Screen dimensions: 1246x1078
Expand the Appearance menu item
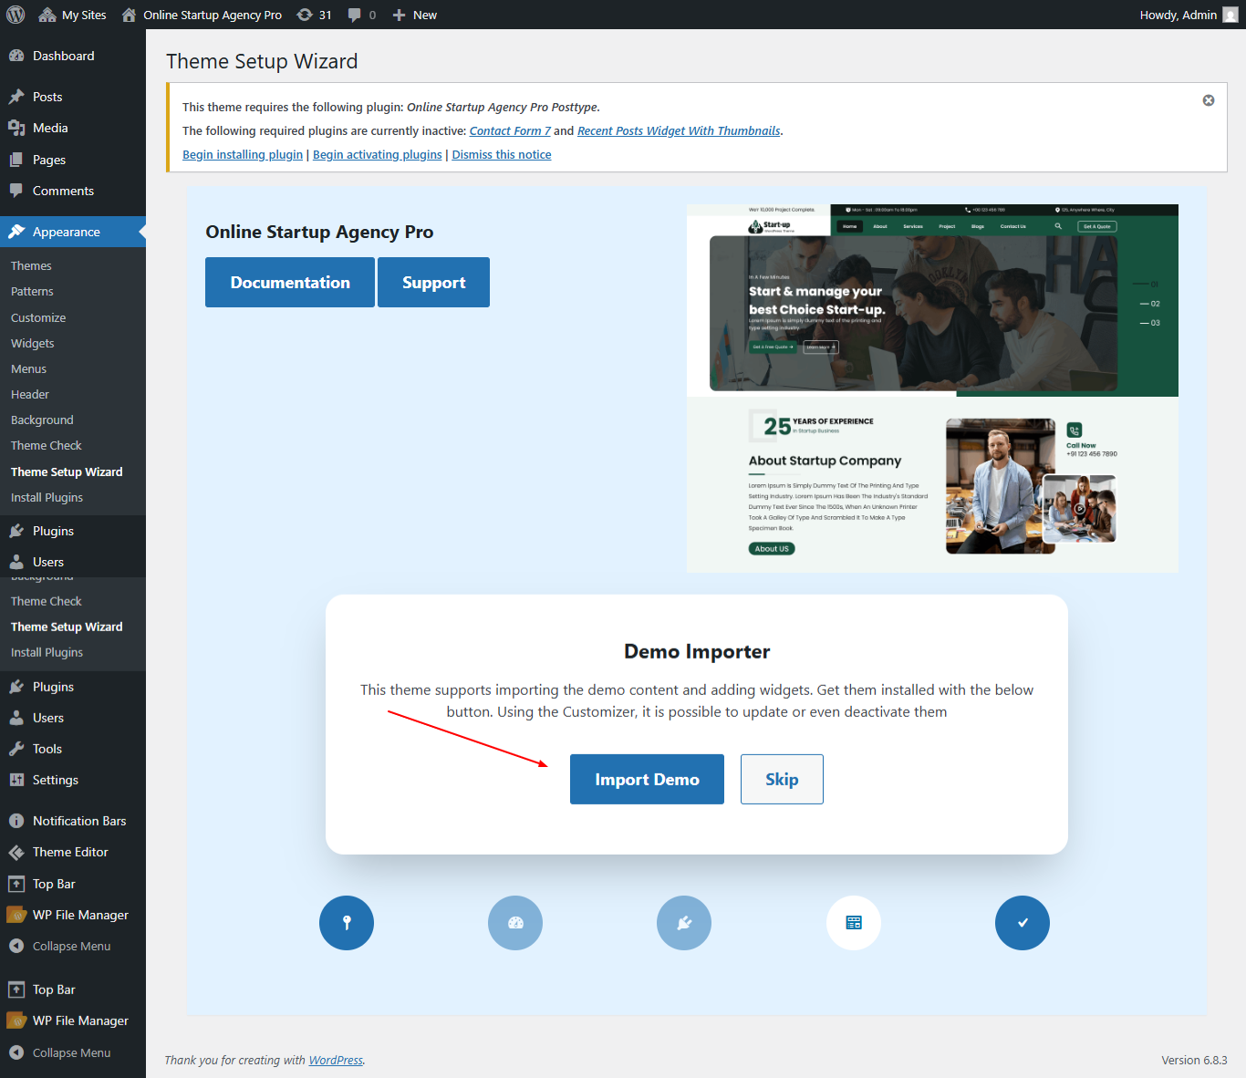[66, 232]
